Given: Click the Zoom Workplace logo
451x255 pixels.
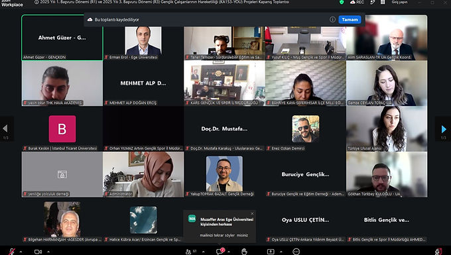Looking at the screenshot, I should 12,3.
